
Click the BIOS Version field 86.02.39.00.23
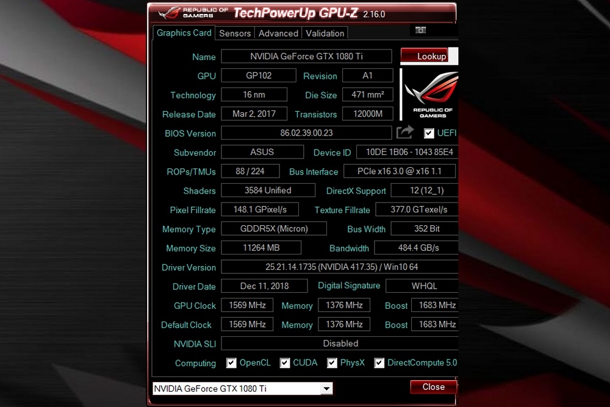coord(307,132)
